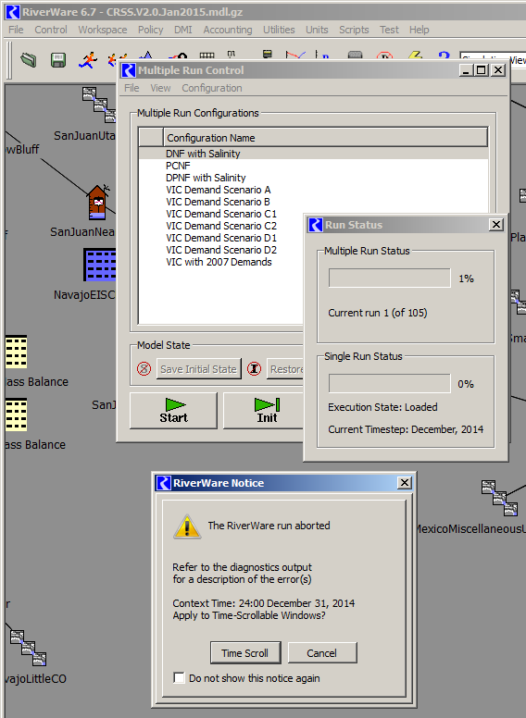Click the Single Run Status progress bar
Screen dimensions: 526x718
(390, 384)
